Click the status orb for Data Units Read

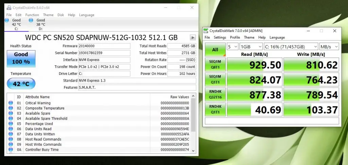11,129
